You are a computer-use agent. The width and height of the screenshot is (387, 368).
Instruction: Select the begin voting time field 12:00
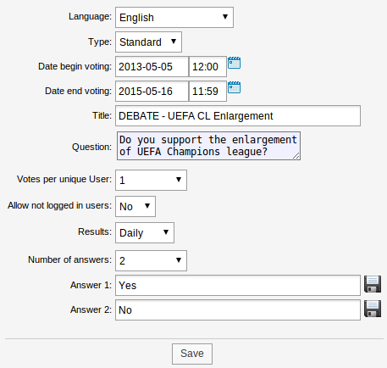coord(207,67)
